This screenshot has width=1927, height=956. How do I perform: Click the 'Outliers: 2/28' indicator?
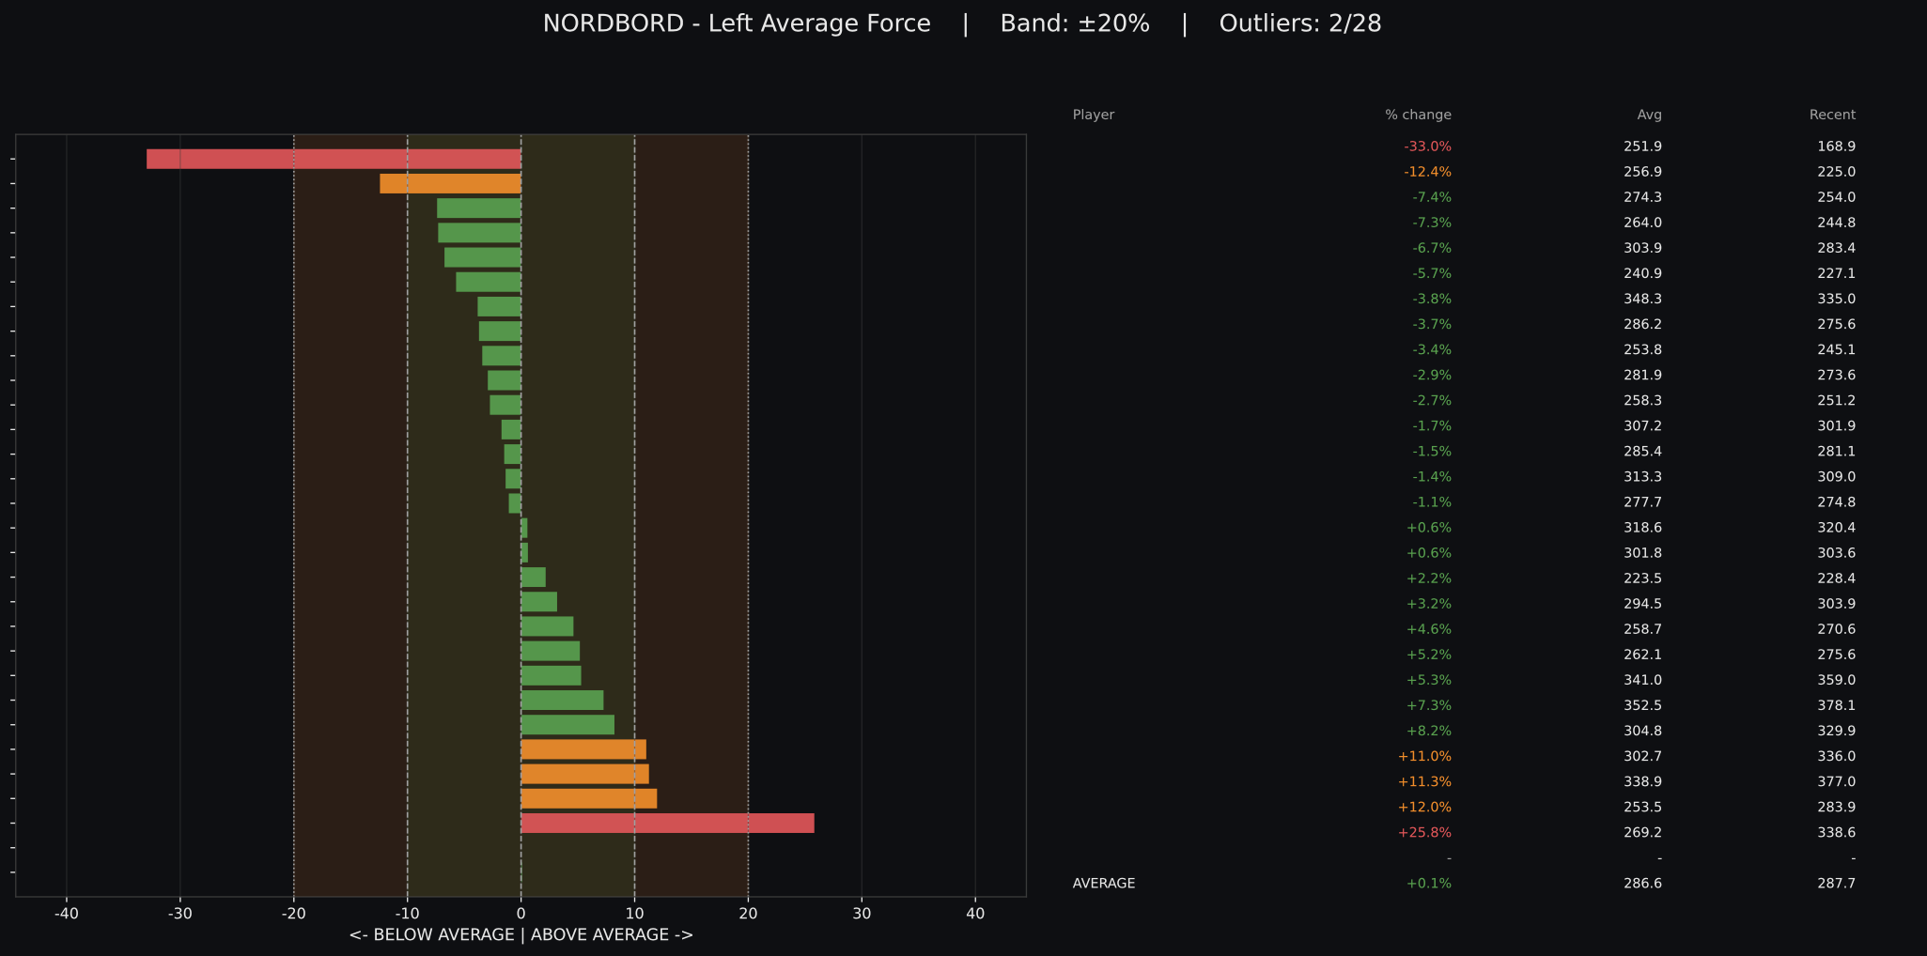click(1299, 23)
